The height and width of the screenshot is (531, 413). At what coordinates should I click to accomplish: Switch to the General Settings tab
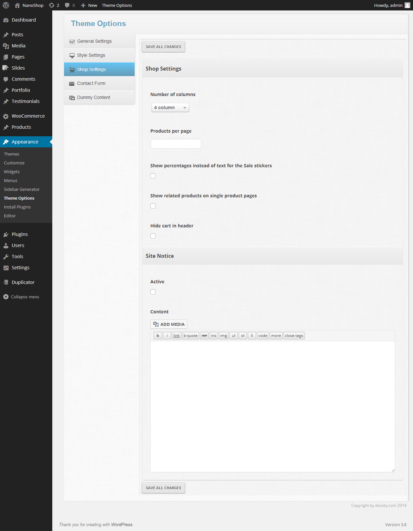[94, 41]
